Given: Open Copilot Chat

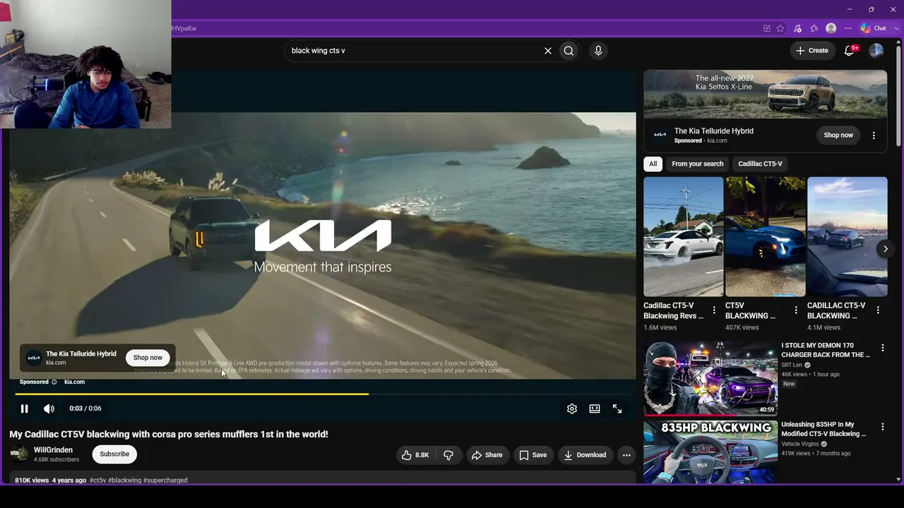Looking at the screenshot, I should point(873,28).
